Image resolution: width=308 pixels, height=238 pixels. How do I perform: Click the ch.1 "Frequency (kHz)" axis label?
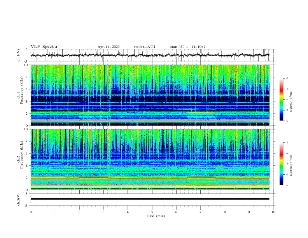click(21, 90)
